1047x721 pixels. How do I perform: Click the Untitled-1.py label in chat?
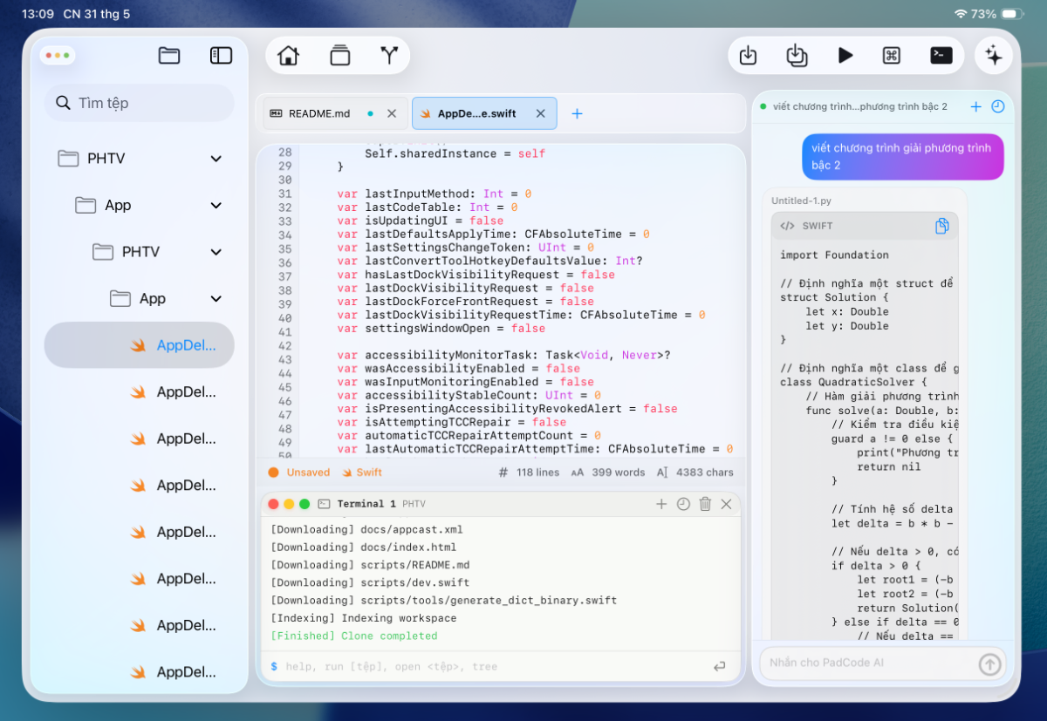pyautogui.click(x=802, y=201)
